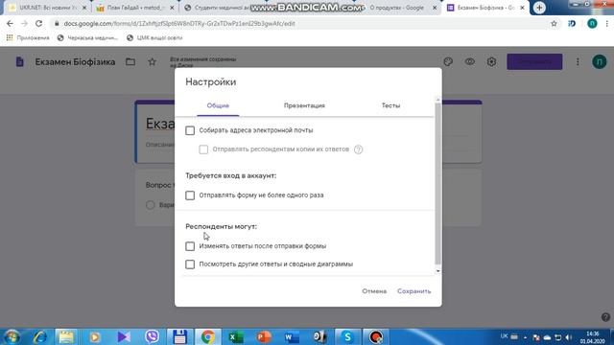Open file explorer from taskbar

pyautogui.click(x=66, y=336)
